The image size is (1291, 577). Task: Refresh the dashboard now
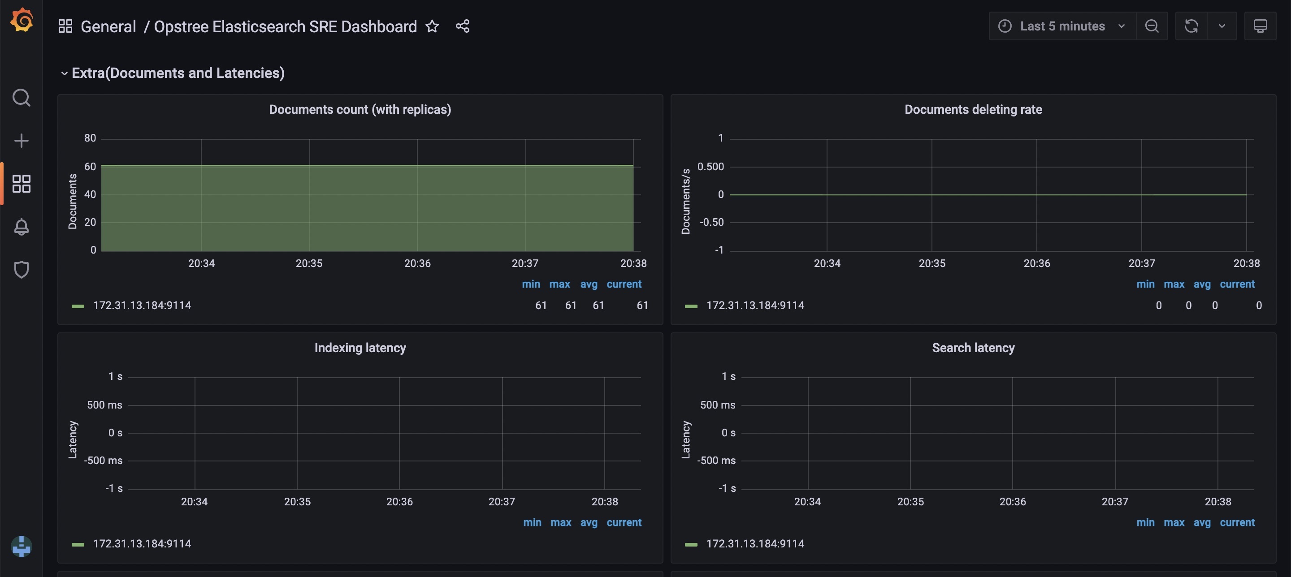(x=1191, y=26)
